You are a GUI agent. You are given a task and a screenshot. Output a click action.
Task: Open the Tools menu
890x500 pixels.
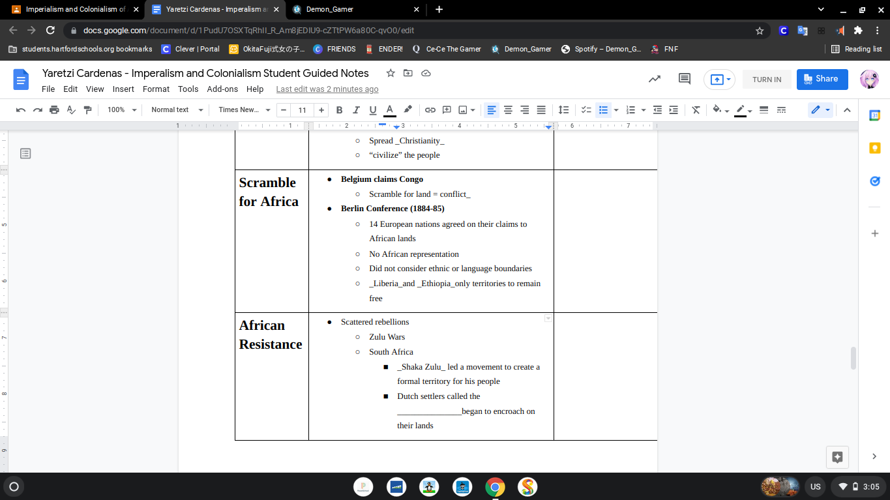188,89
